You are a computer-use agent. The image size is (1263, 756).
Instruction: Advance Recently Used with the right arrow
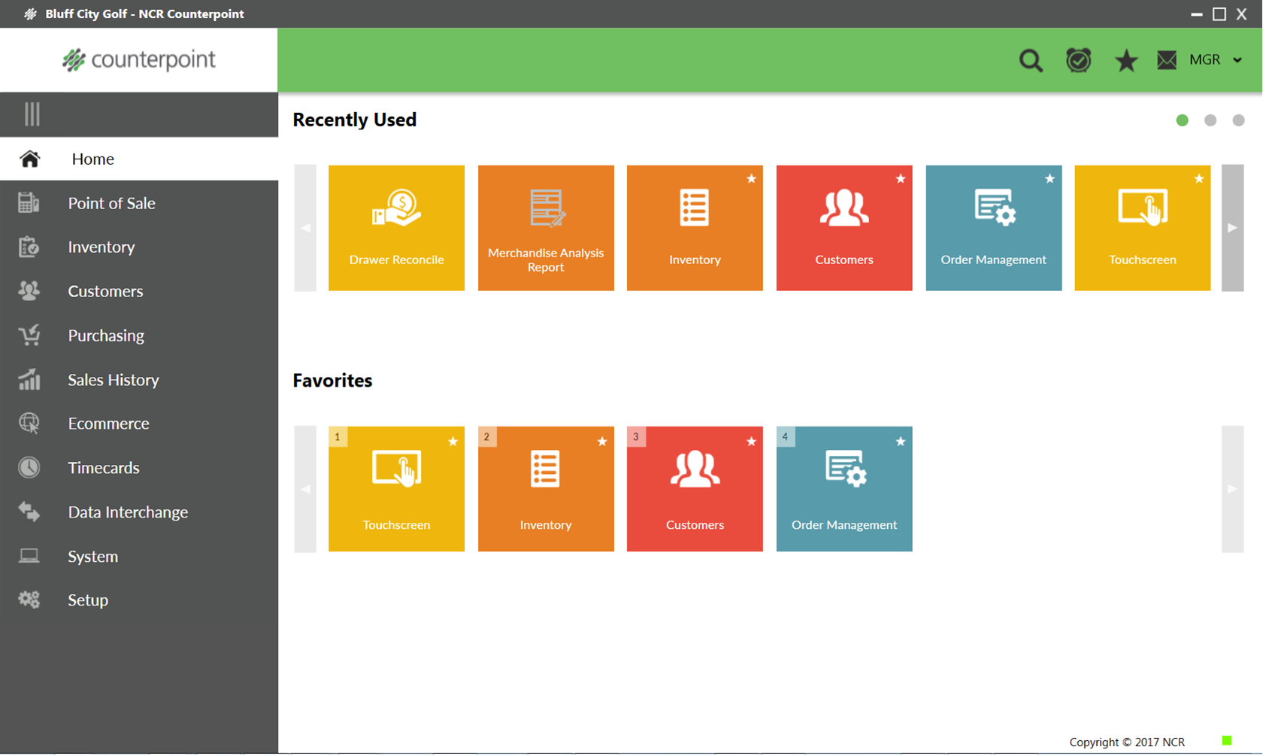1232,228
